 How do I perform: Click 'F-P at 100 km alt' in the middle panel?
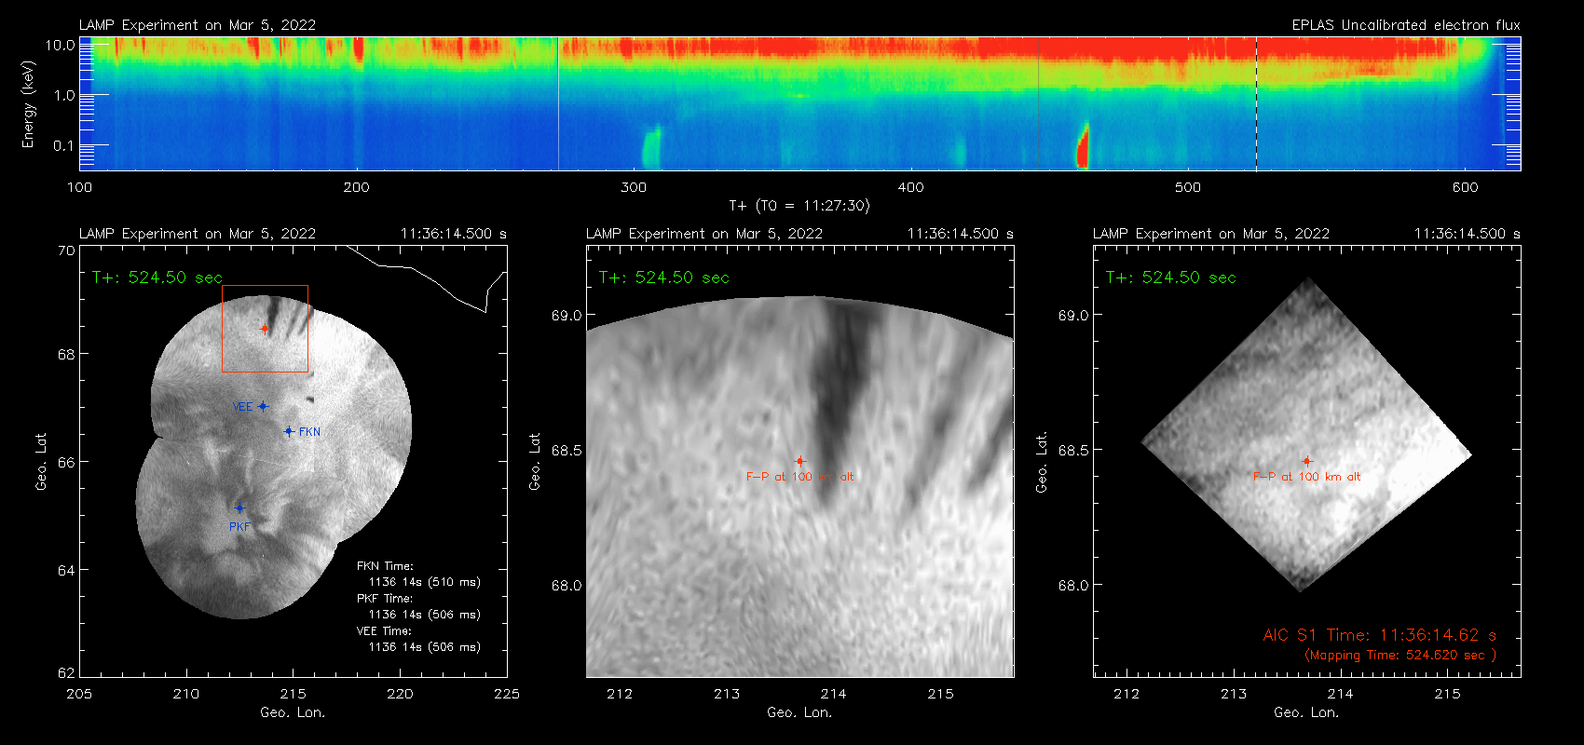799,477
